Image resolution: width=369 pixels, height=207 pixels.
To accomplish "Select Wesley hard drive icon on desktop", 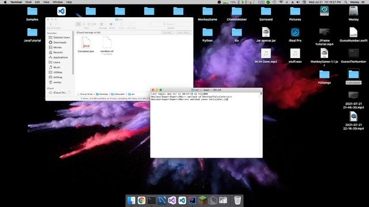I will tap(353, 14).
